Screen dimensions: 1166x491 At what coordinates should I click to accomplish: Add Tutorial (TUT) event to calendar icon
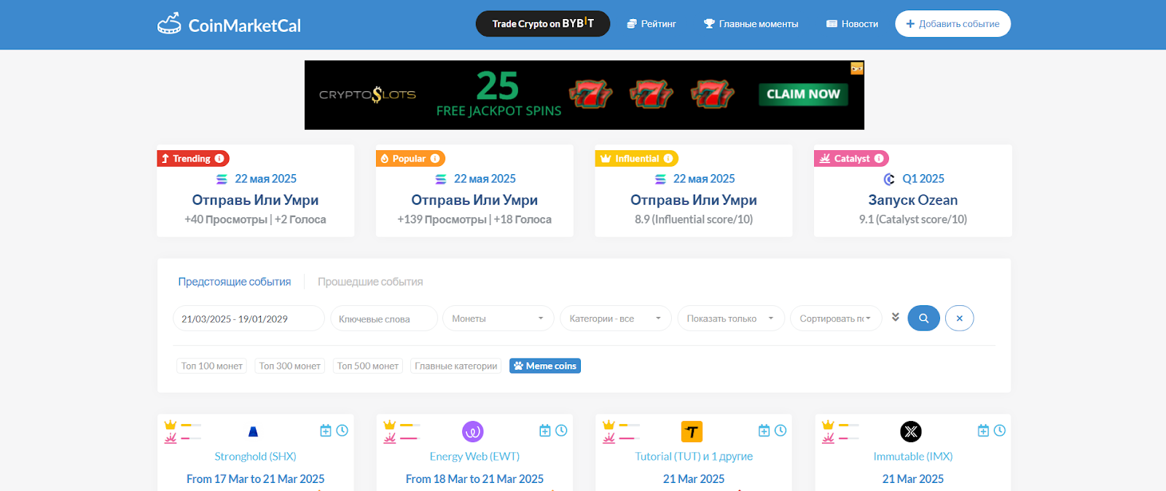(x=764, y=431)
